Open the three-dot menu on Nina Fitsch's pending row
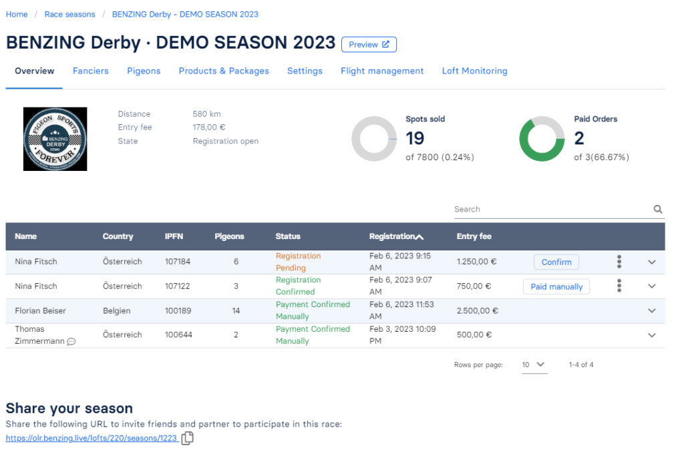Screen dimensions: 684x456 (619, 262)
